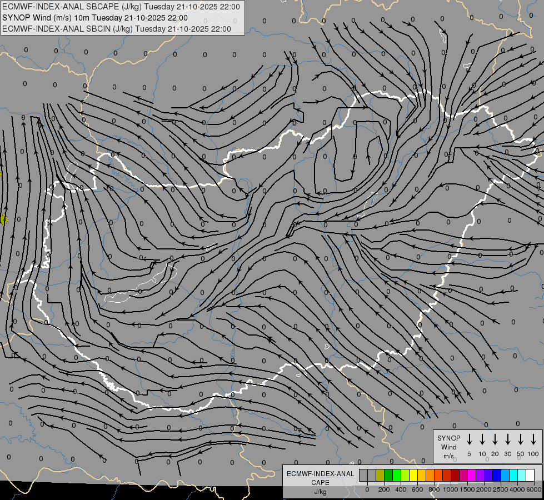Click the '5' speed label in wind legend

click(x=469, y=454)
